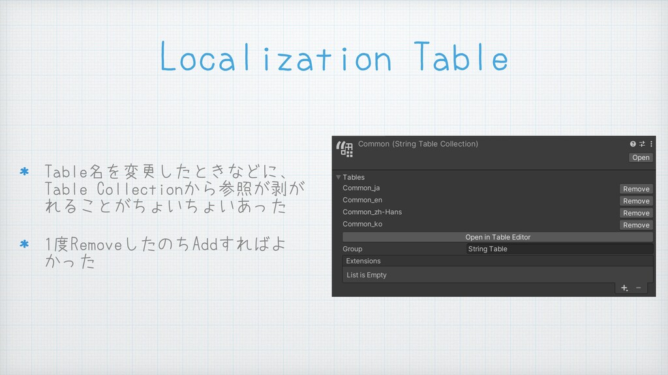Click the Localization Table slide title

pos(334,57)
